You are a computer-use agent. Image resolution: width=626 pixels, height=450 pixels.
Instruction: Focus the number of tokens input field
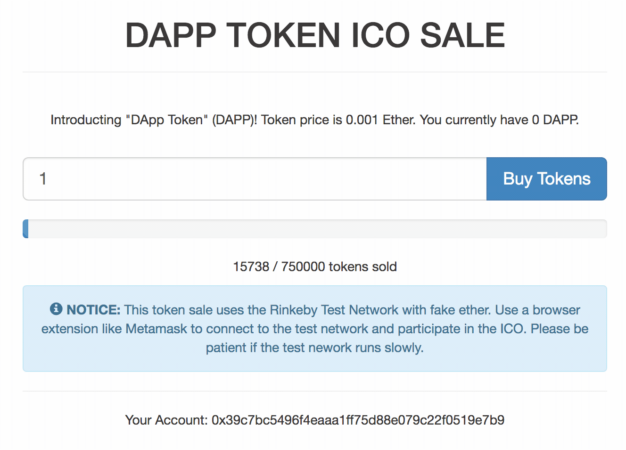pyautogui.click(x=255, y=179)
